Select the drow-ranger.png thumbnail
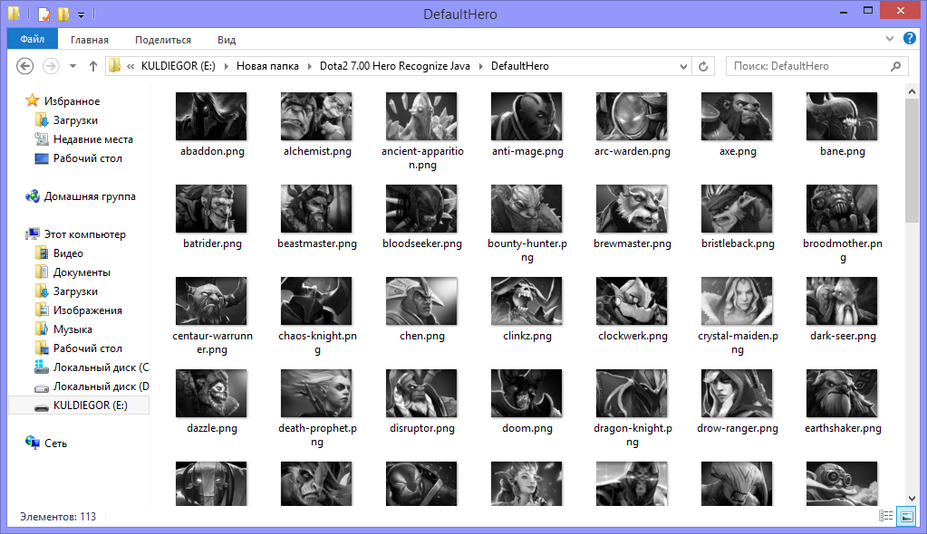 (737, 394)
